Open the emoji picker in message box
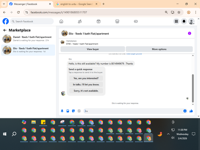 [185, 111]
